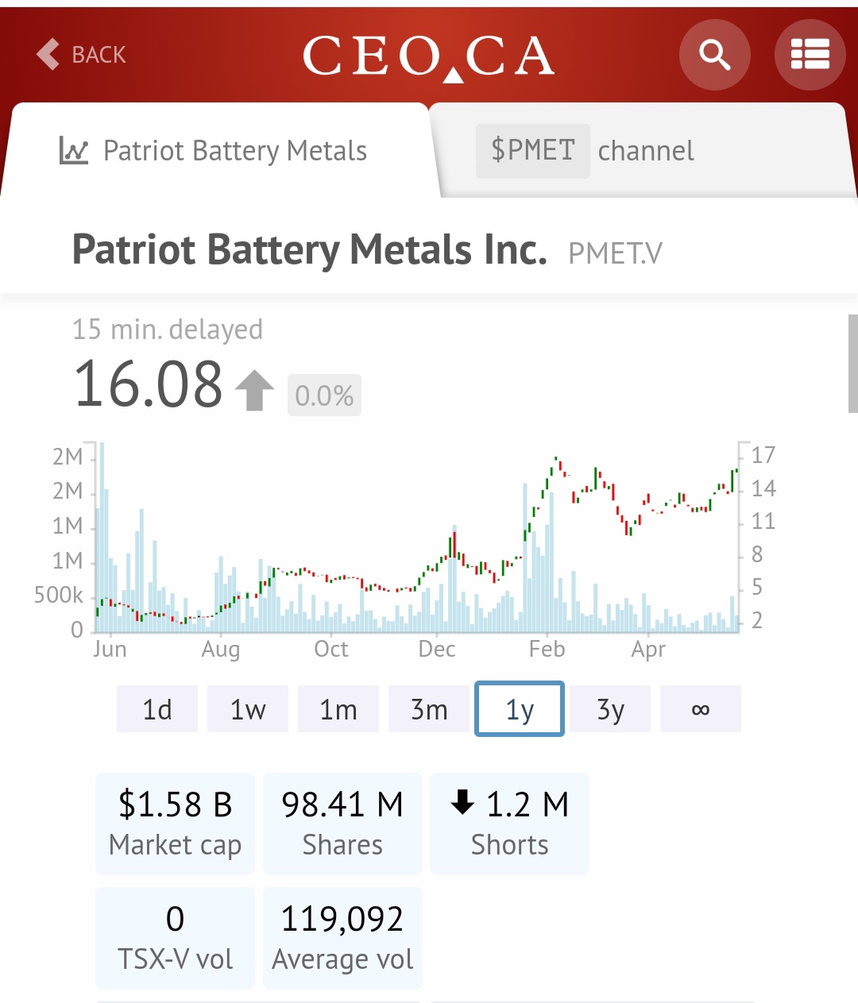Viewport: 858px width, 1003px height.
Task: Click the CEO.CA logo
Action: [x=428, y=56]
